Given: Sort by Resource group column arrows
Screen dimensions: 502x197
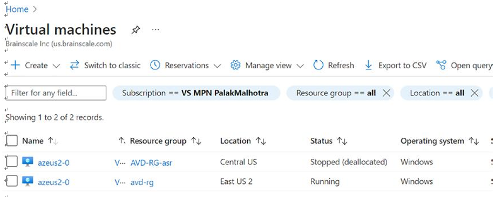Looking at the screenshot, I should coord(196,141).
